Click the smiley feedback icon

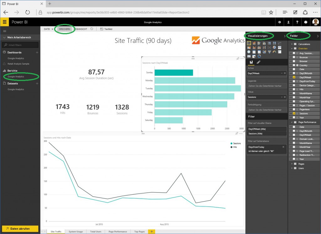click(x=306, y=22)
